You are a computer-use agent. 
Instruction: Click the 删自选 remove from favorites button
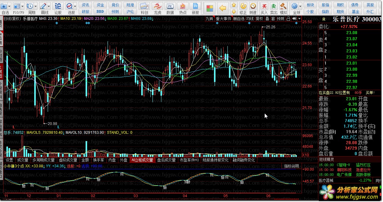239,19
